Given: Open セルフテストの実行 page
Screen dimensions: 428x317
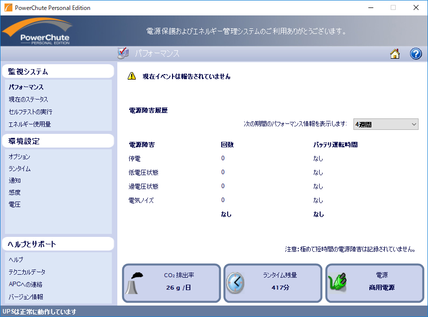Looking at the screenshot, I should [30, 112].
